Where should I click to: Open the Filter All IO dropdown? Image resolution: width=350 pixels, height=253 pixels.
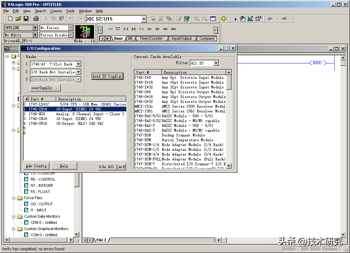216,63
